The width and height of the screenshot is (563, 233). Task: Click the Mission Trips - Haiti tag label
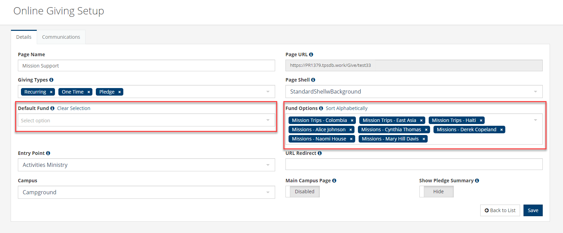[454, 120]
